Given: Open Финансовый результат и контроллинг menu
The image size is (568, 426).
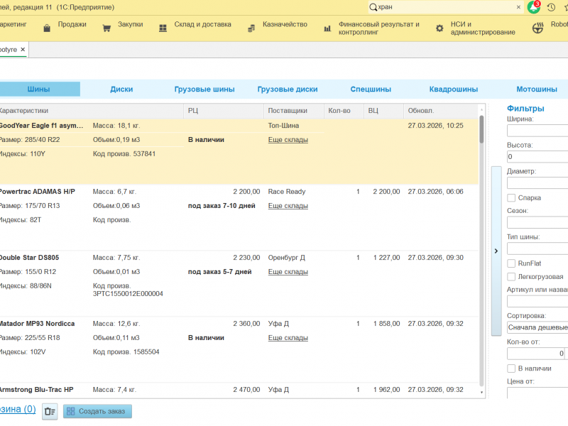Looking at the screenshot, I should [x=379, y=28].
